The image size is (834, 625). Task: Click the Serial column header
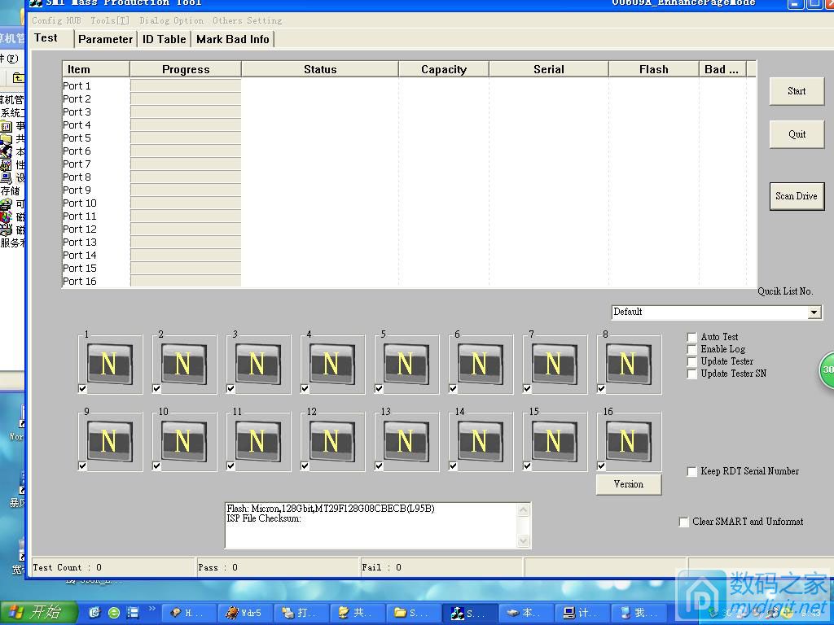[548, 70]
